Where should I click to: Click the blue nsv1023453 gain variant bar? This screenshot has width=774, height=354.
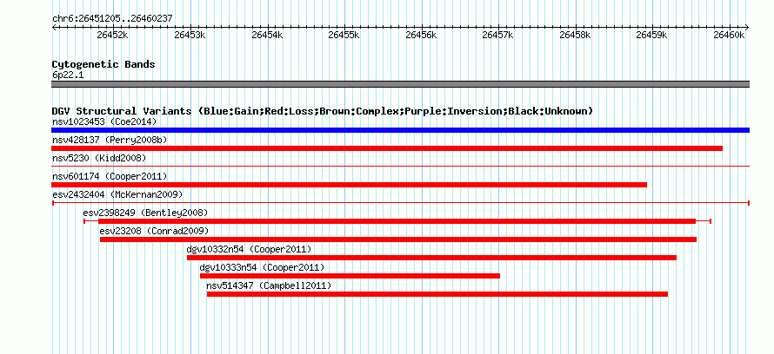point(400,130)
